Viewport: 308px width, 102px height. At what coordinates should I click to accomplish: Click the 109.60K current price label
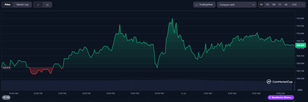300,45
